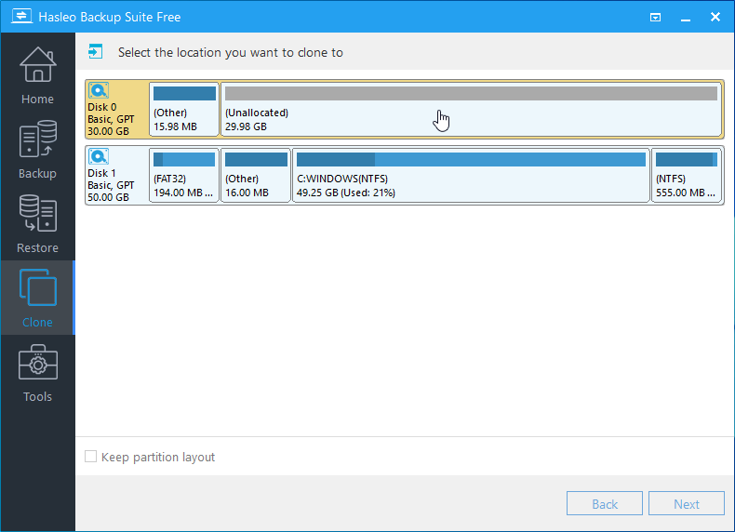Screen dimensions: 735x532
Task: Open the Backup section icon
Action: pos(37,140)
